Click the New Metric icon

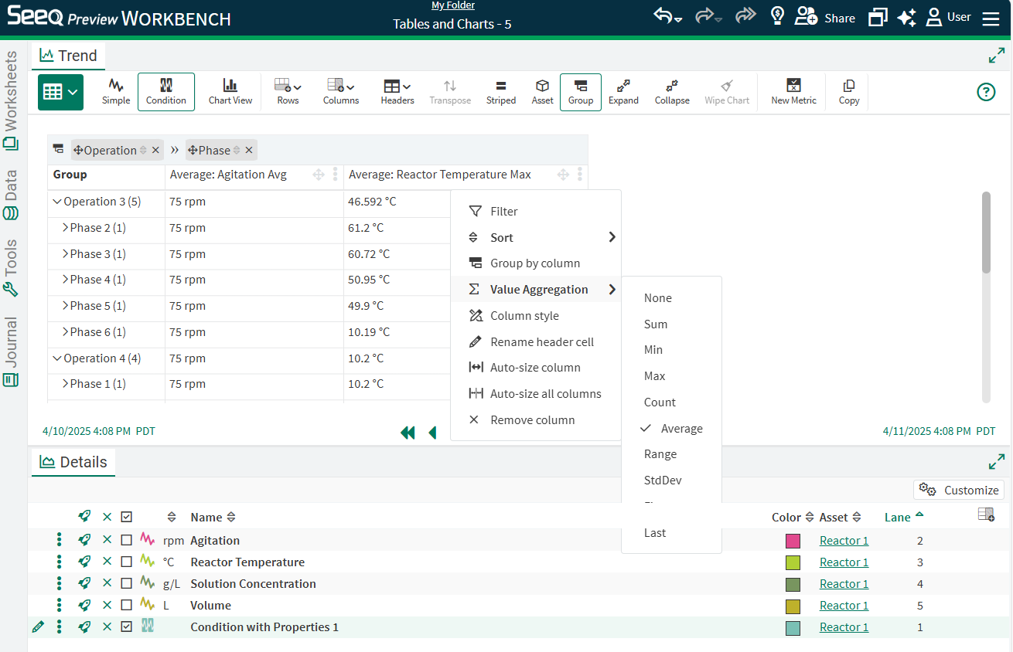point(793,91)
